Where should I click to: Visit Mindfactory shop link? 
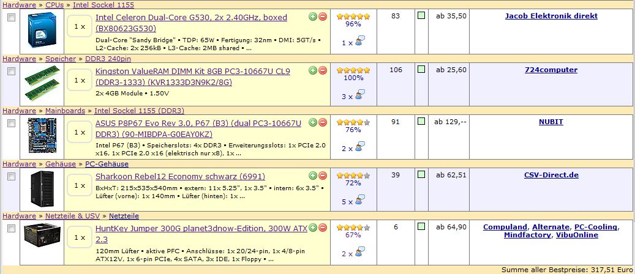[527, 235]
